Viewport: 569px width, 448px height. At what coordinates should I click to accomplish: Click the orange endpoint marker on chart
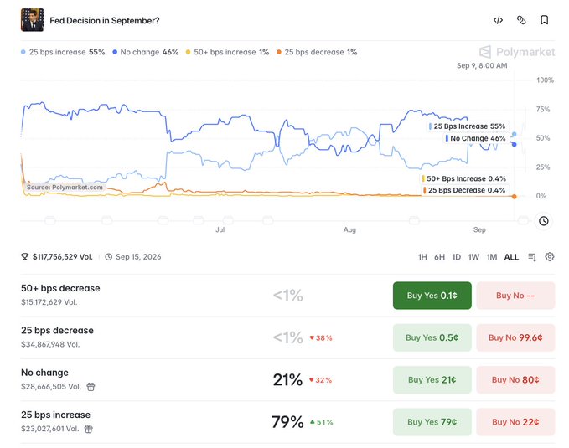[515, 197]
